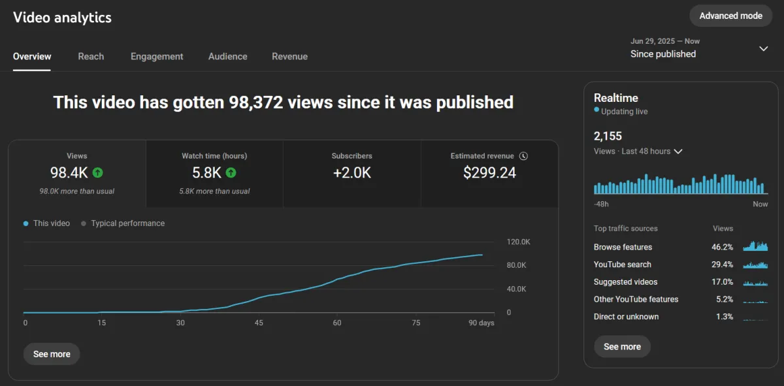Expand the date range dropdown chevron
The width and height of the screenshot is (784, 386).
(763, 48)
